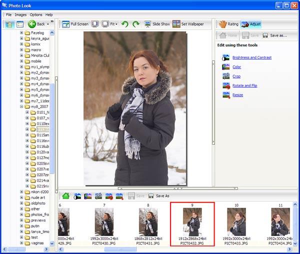The width and height of the screenshot is (300, 254).
Task: Select selected thumbnail PICT0432.JPG
Action: point(192,224)
